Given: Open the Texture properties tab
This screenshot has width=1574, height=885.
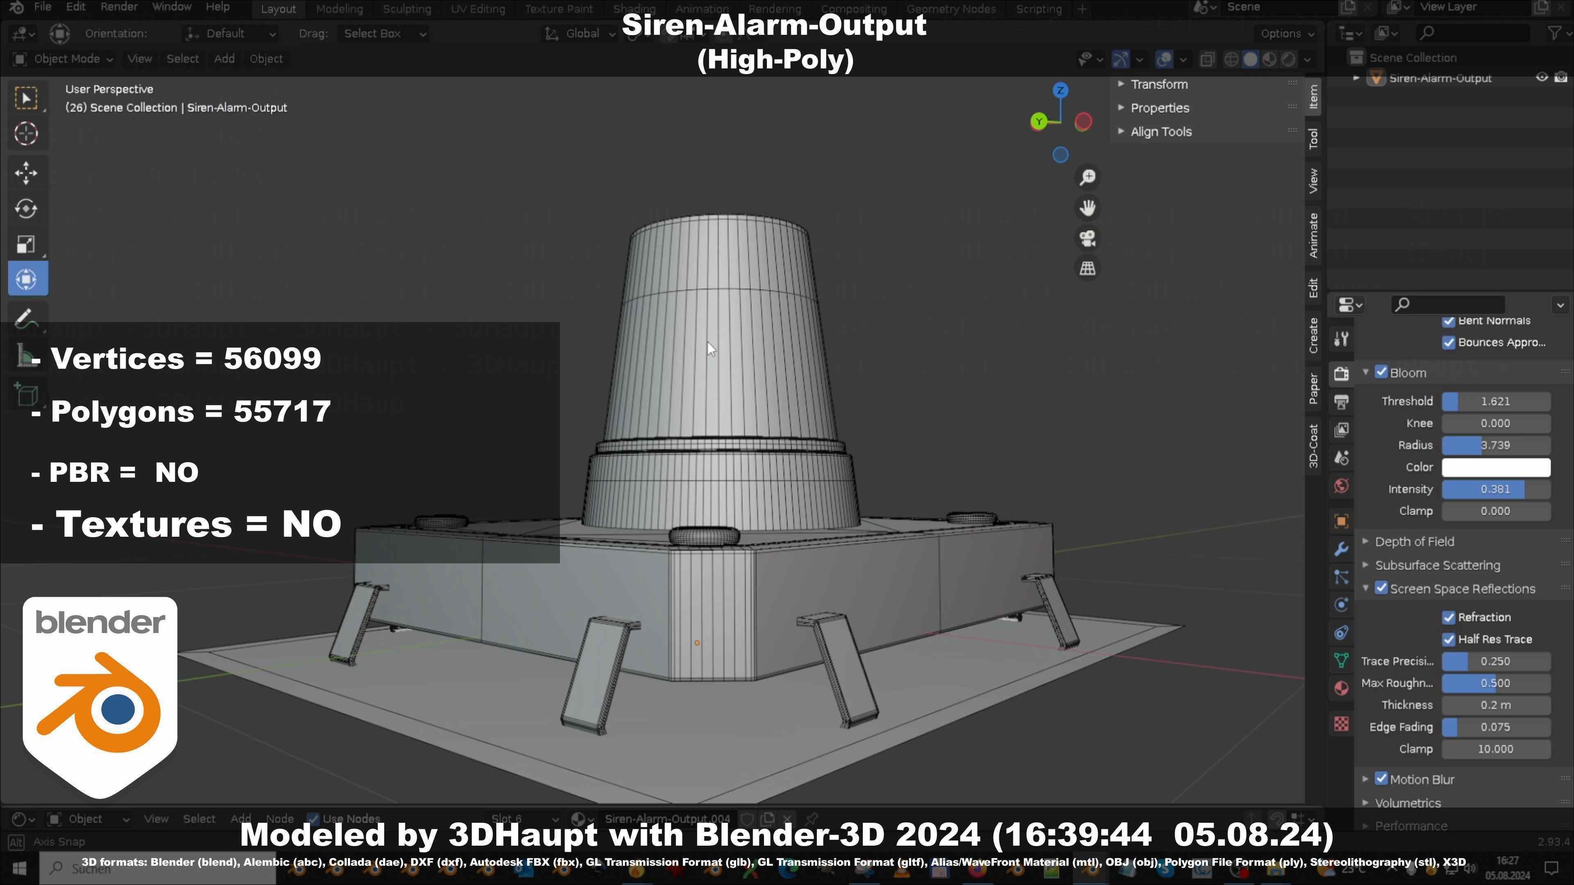Looking at the screenshot, I should [1341, 724].
